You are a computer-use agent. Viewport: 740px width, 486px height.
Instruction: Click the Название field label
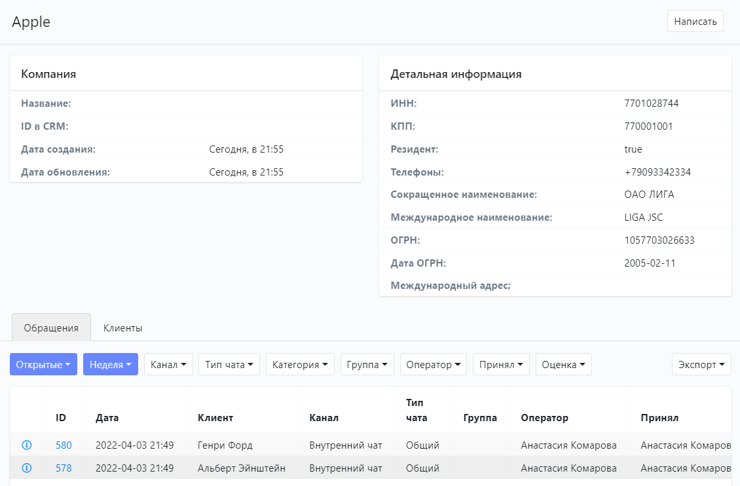[x=46, y=103]
